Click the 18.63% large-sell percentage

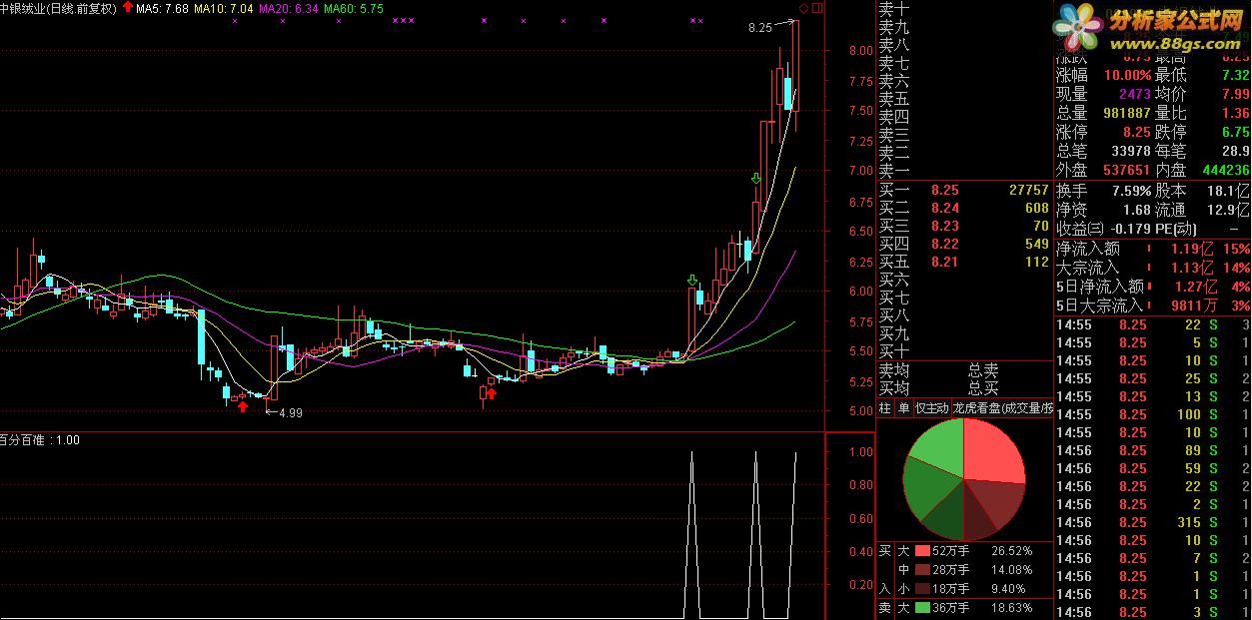click(x=1011, y=608)
